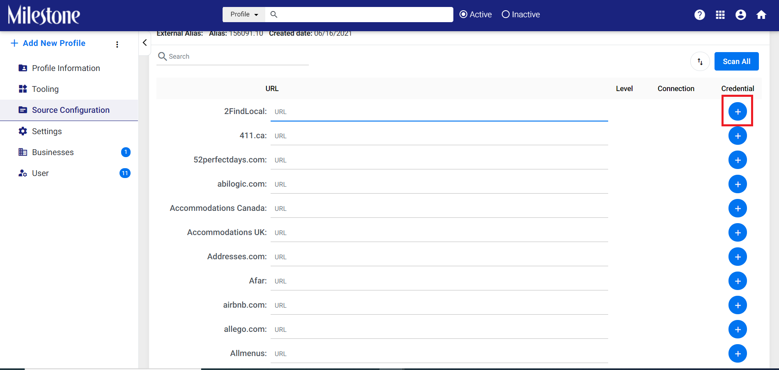This screenshot has height=370, width=779.
Task: Add credential for Accommodations UK
Action: pos(738,233)
